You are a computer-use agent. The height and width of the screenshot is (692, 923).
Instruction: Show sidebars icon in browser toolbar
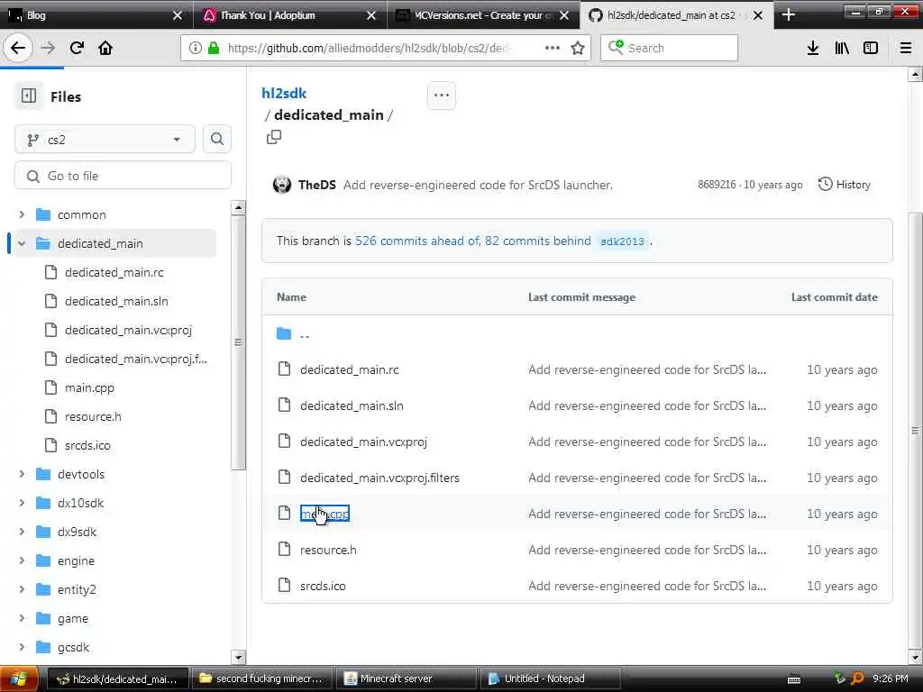(871, 48)
